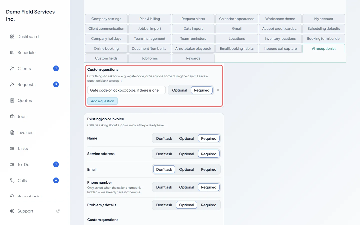Click the Calls badge showing 6

pyautogui.click(x=56, y=180)
